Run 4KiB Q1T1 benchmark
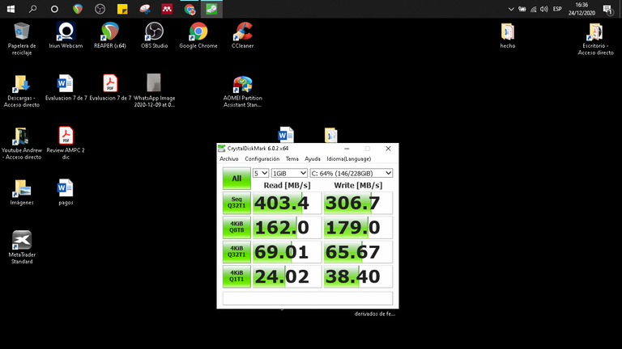Screen dimensions: 622x349 tap(236, 276)
